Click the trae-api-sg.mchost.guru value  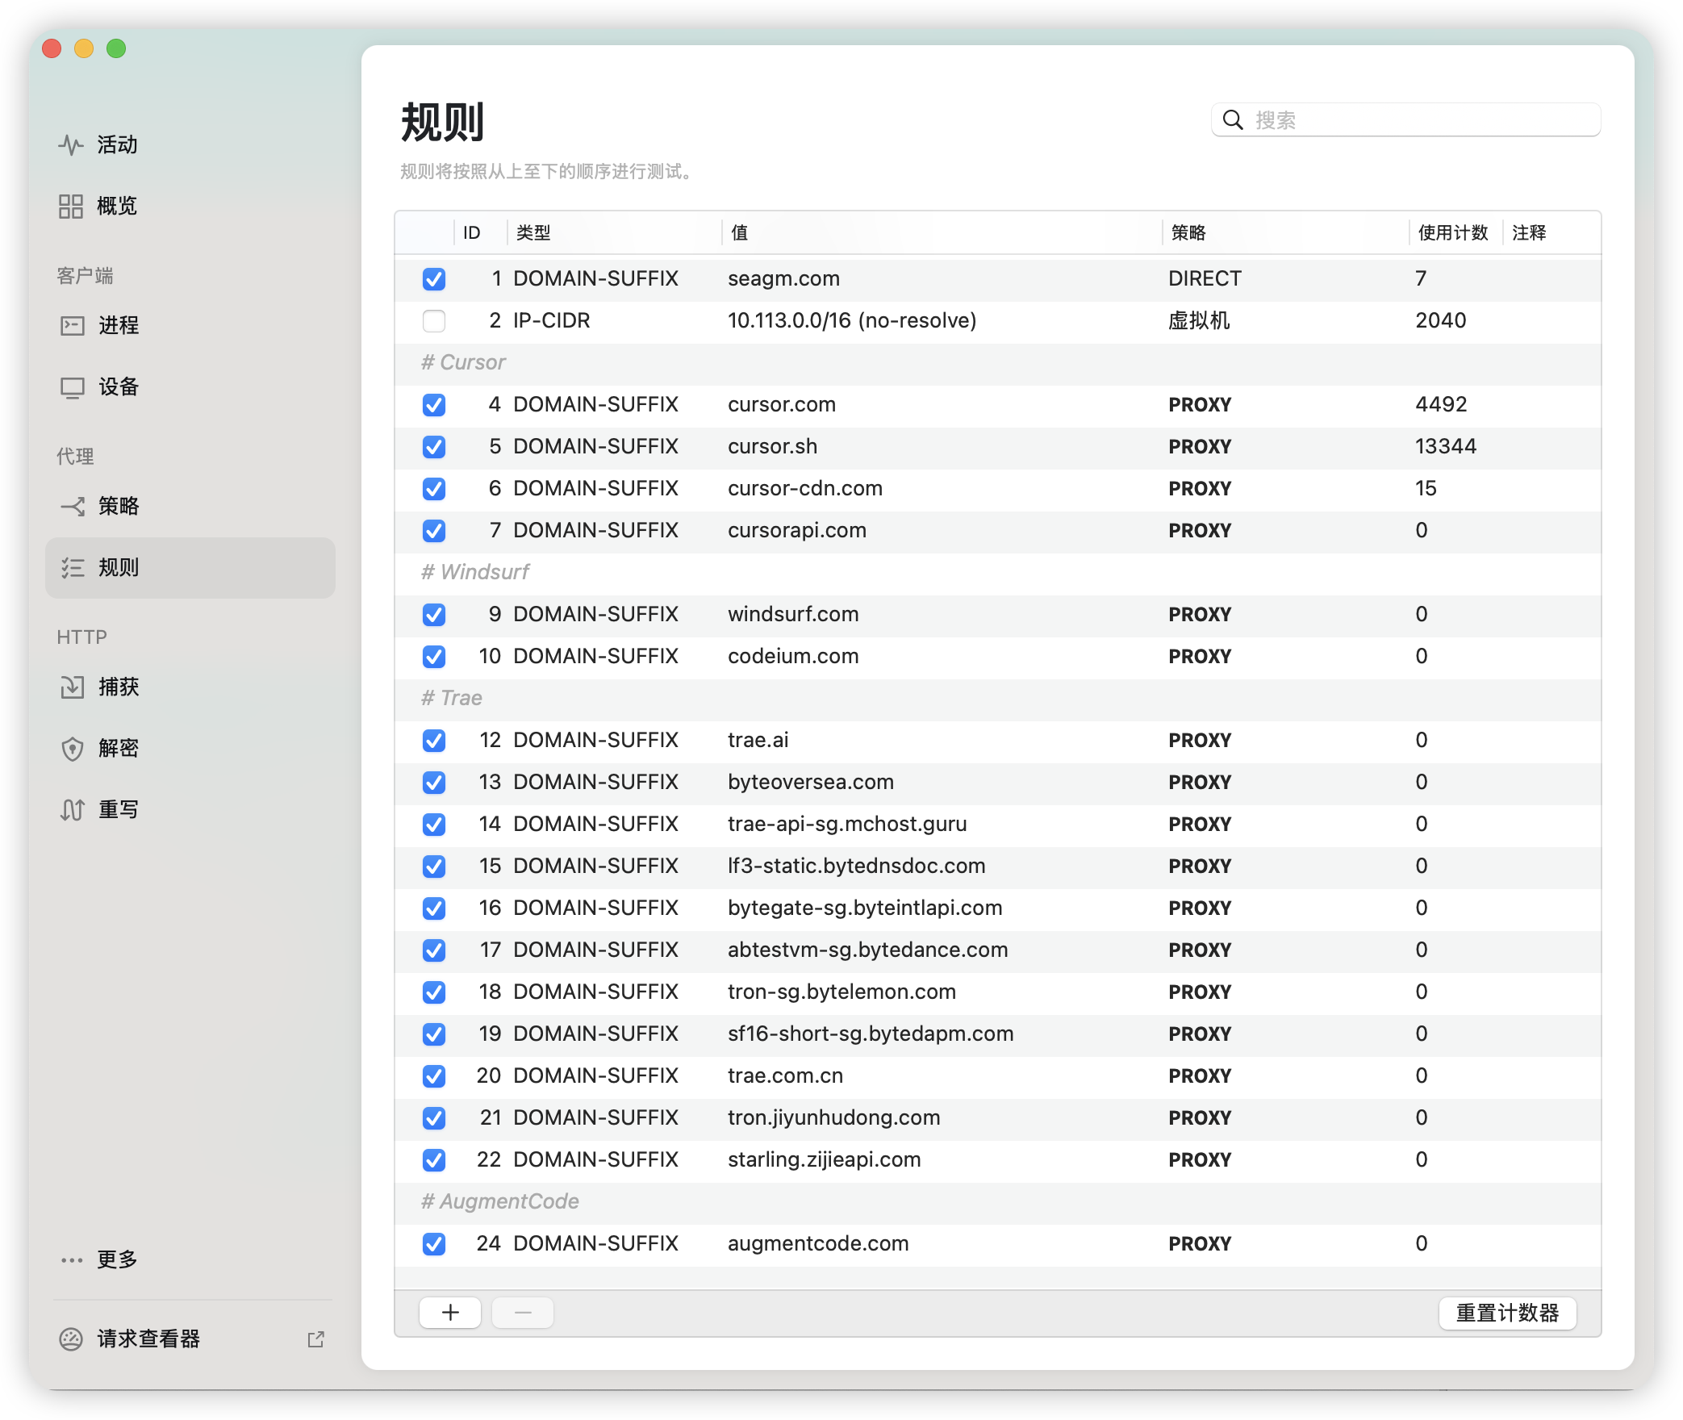click(847, 825)
